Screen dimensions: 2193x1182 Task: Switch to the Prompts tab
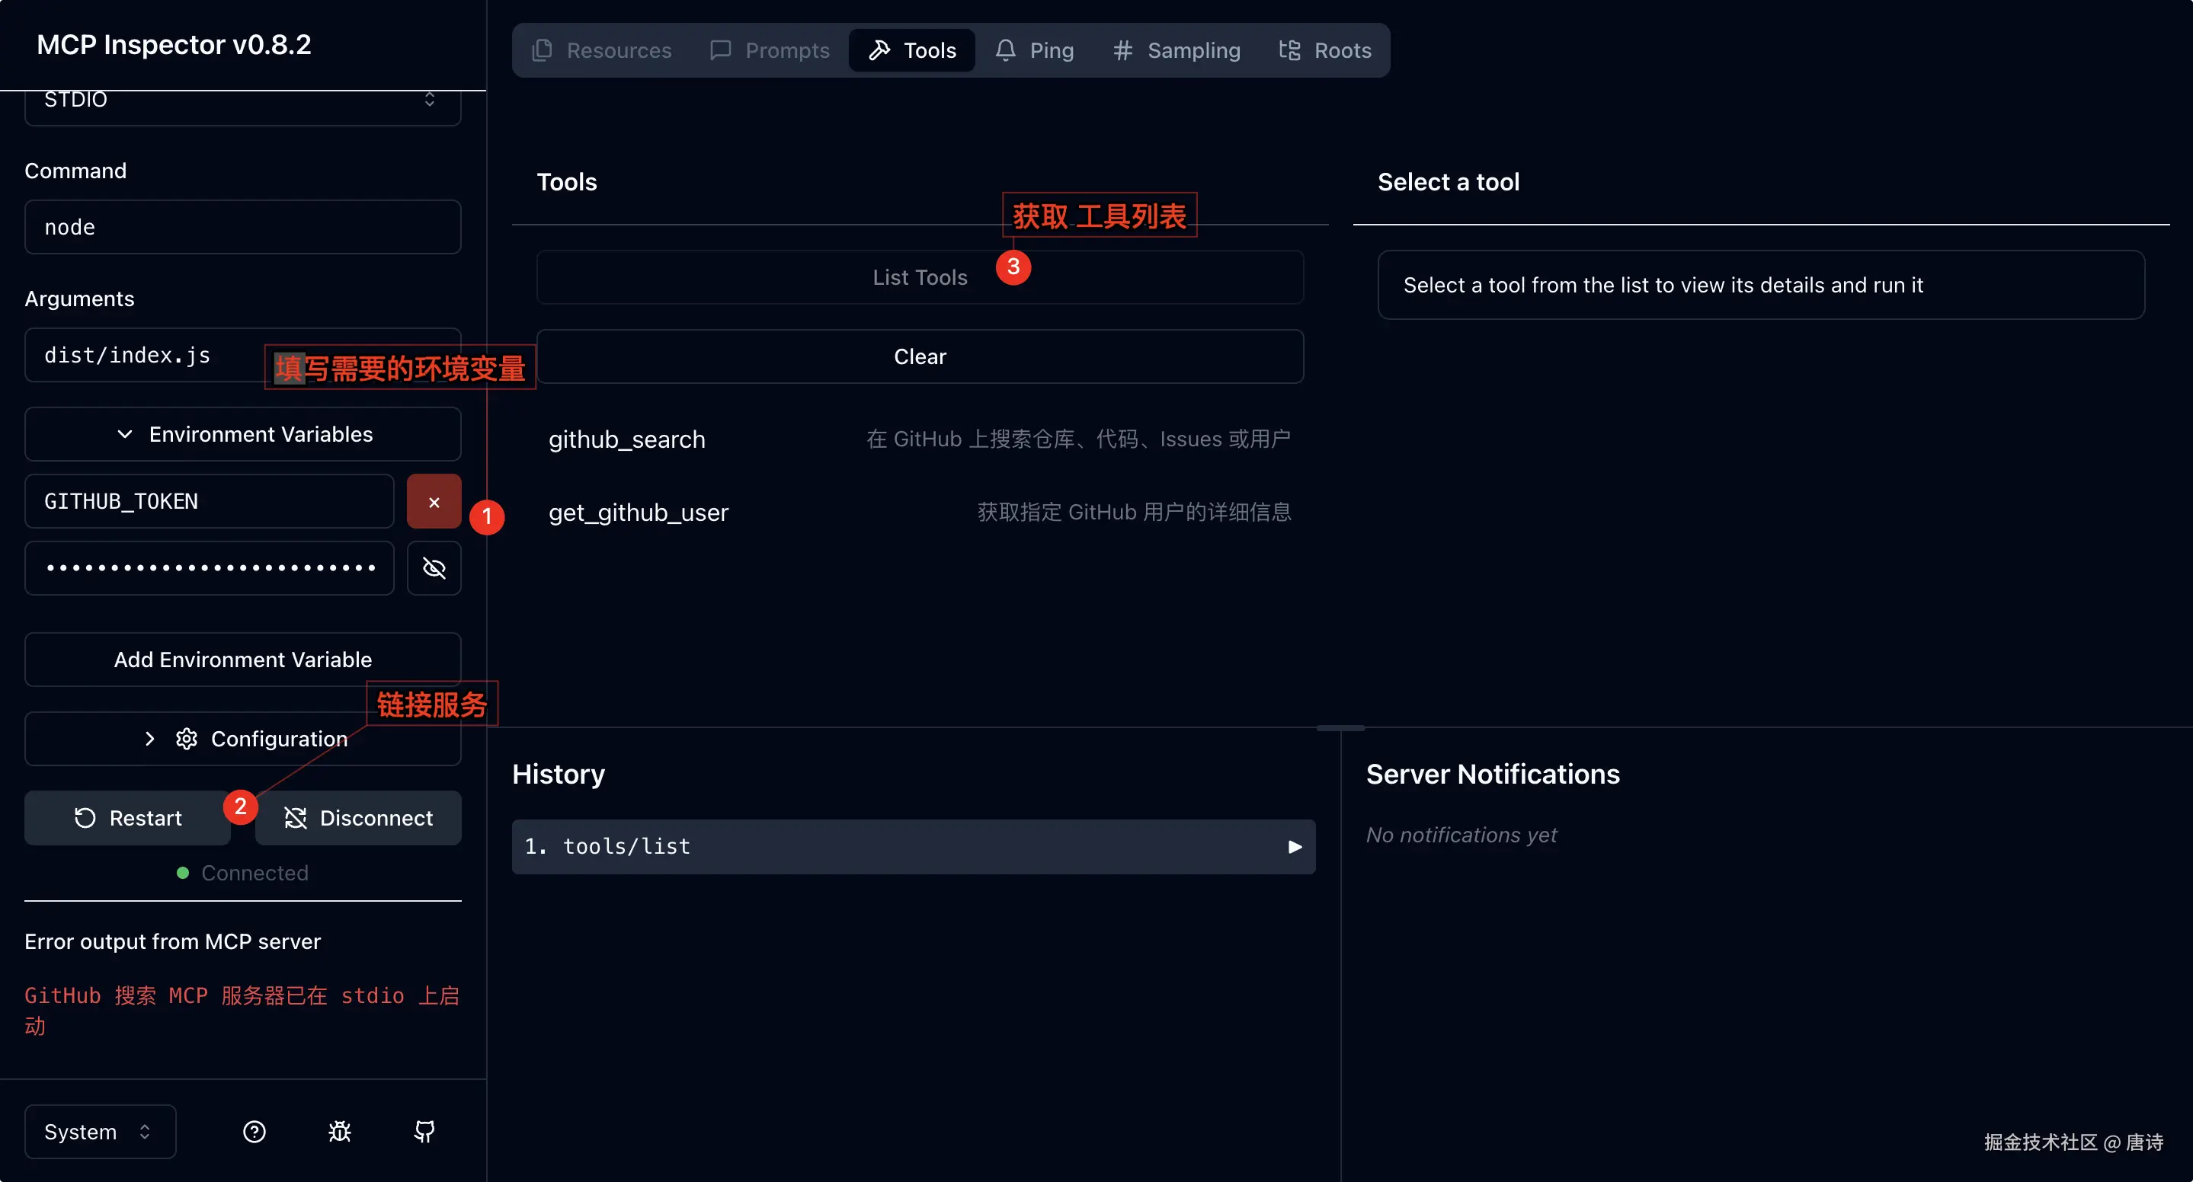point(770,50)
